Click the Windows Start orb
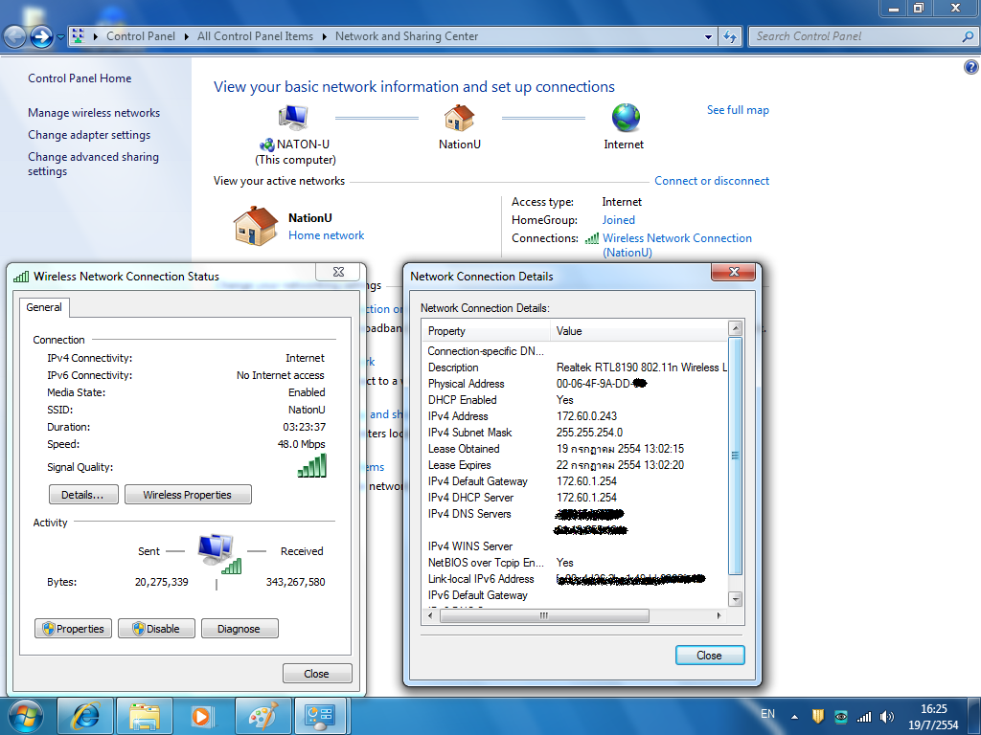 (25, 715)
